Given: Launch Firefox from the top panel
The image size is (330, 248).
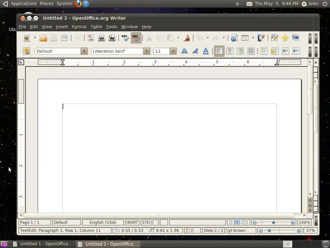Looking at the screenshot, I should point(78,4).
